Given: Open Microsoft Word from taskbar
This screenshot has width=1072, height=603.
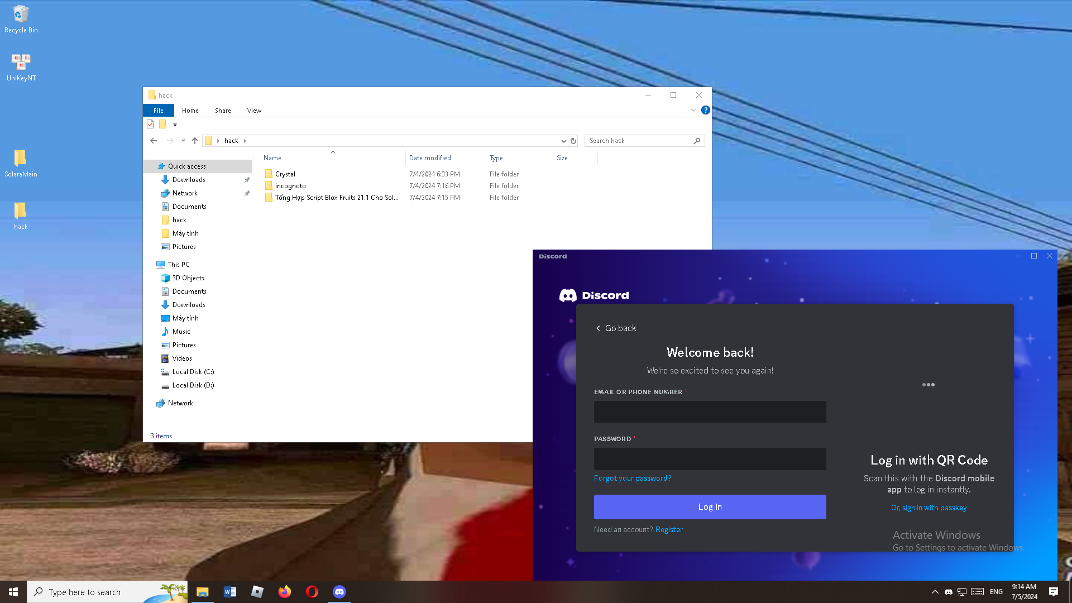Looking at the screenshot, I should click(x=229, y=592).
